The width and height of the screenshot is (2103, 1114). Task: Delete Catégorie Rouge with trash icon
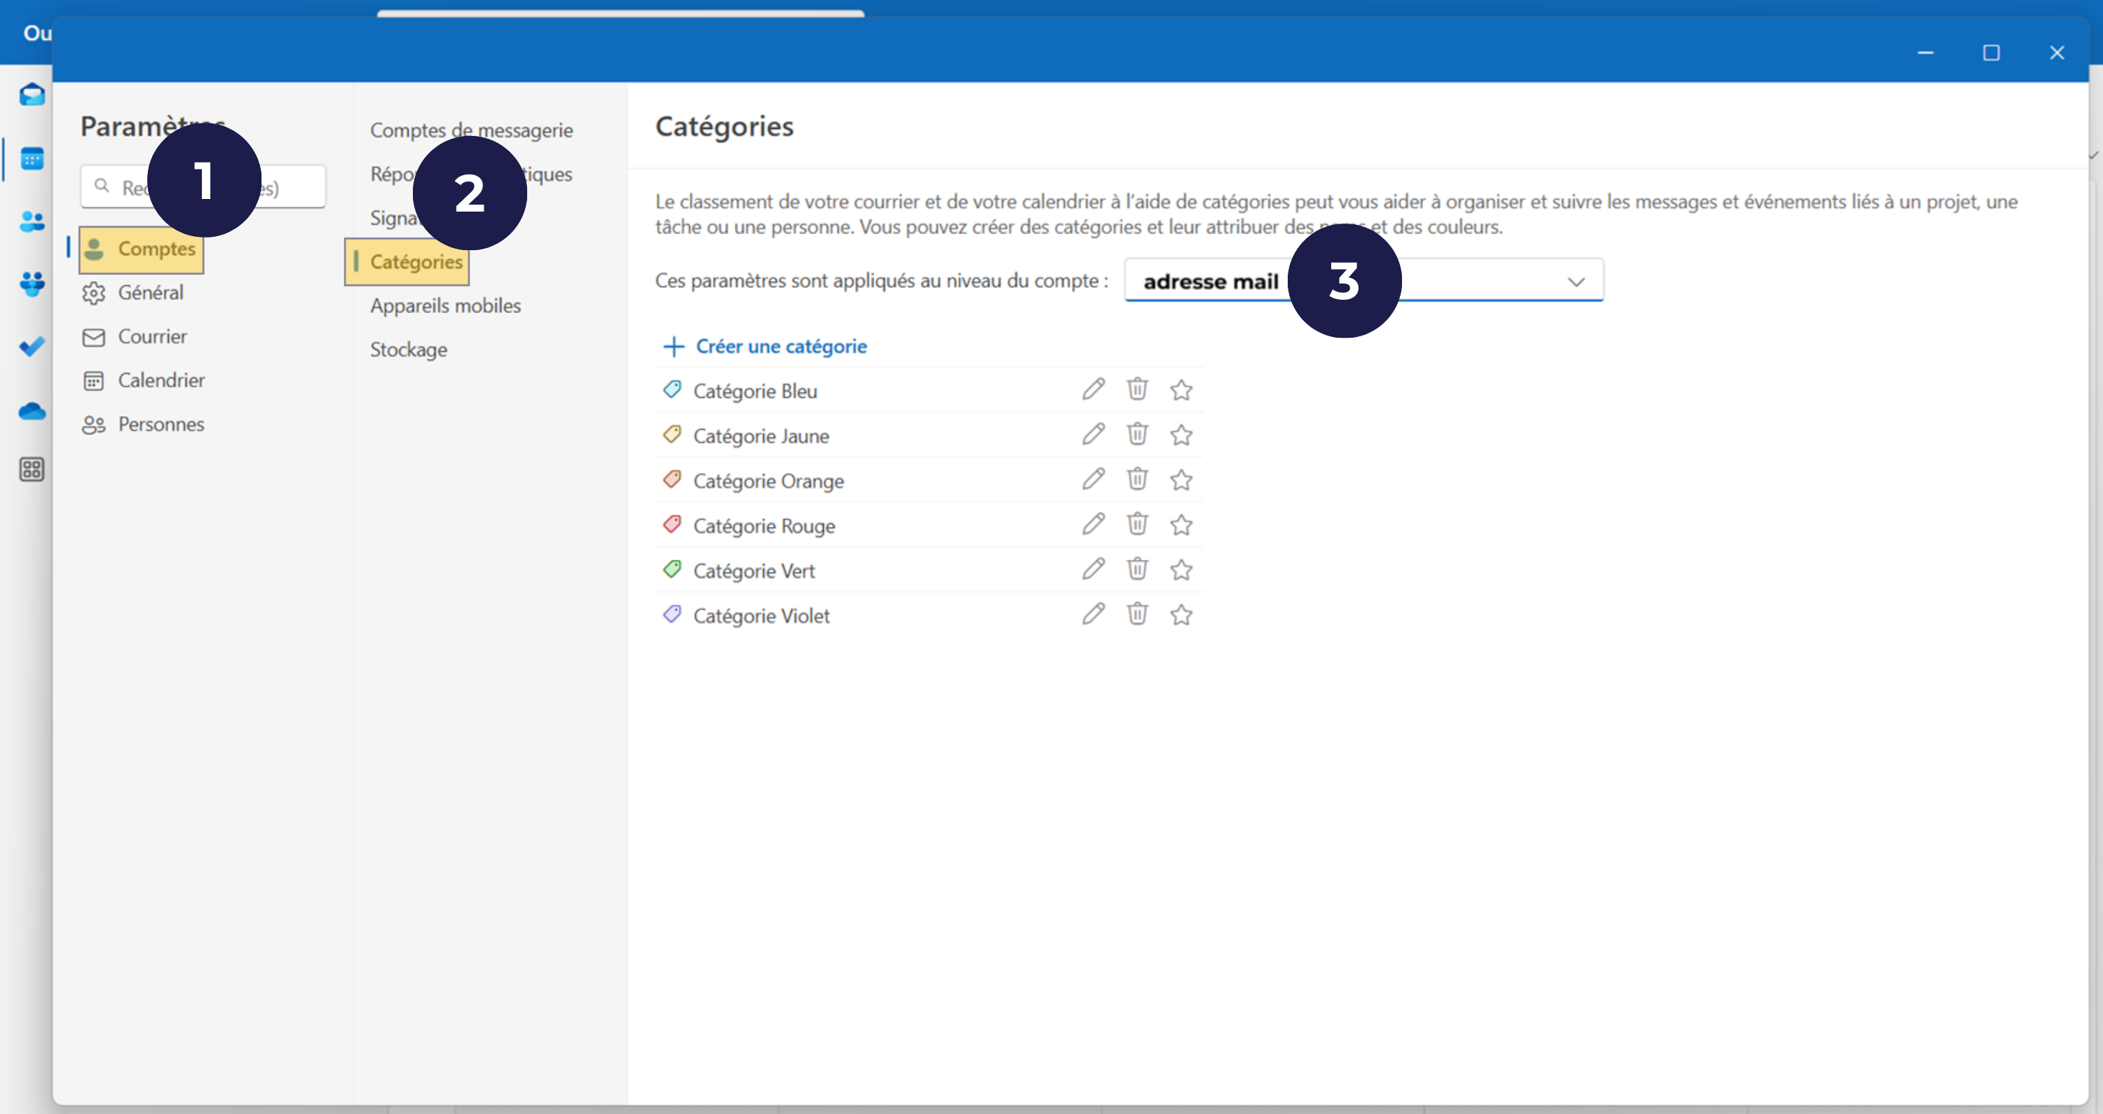(1137, 524)
